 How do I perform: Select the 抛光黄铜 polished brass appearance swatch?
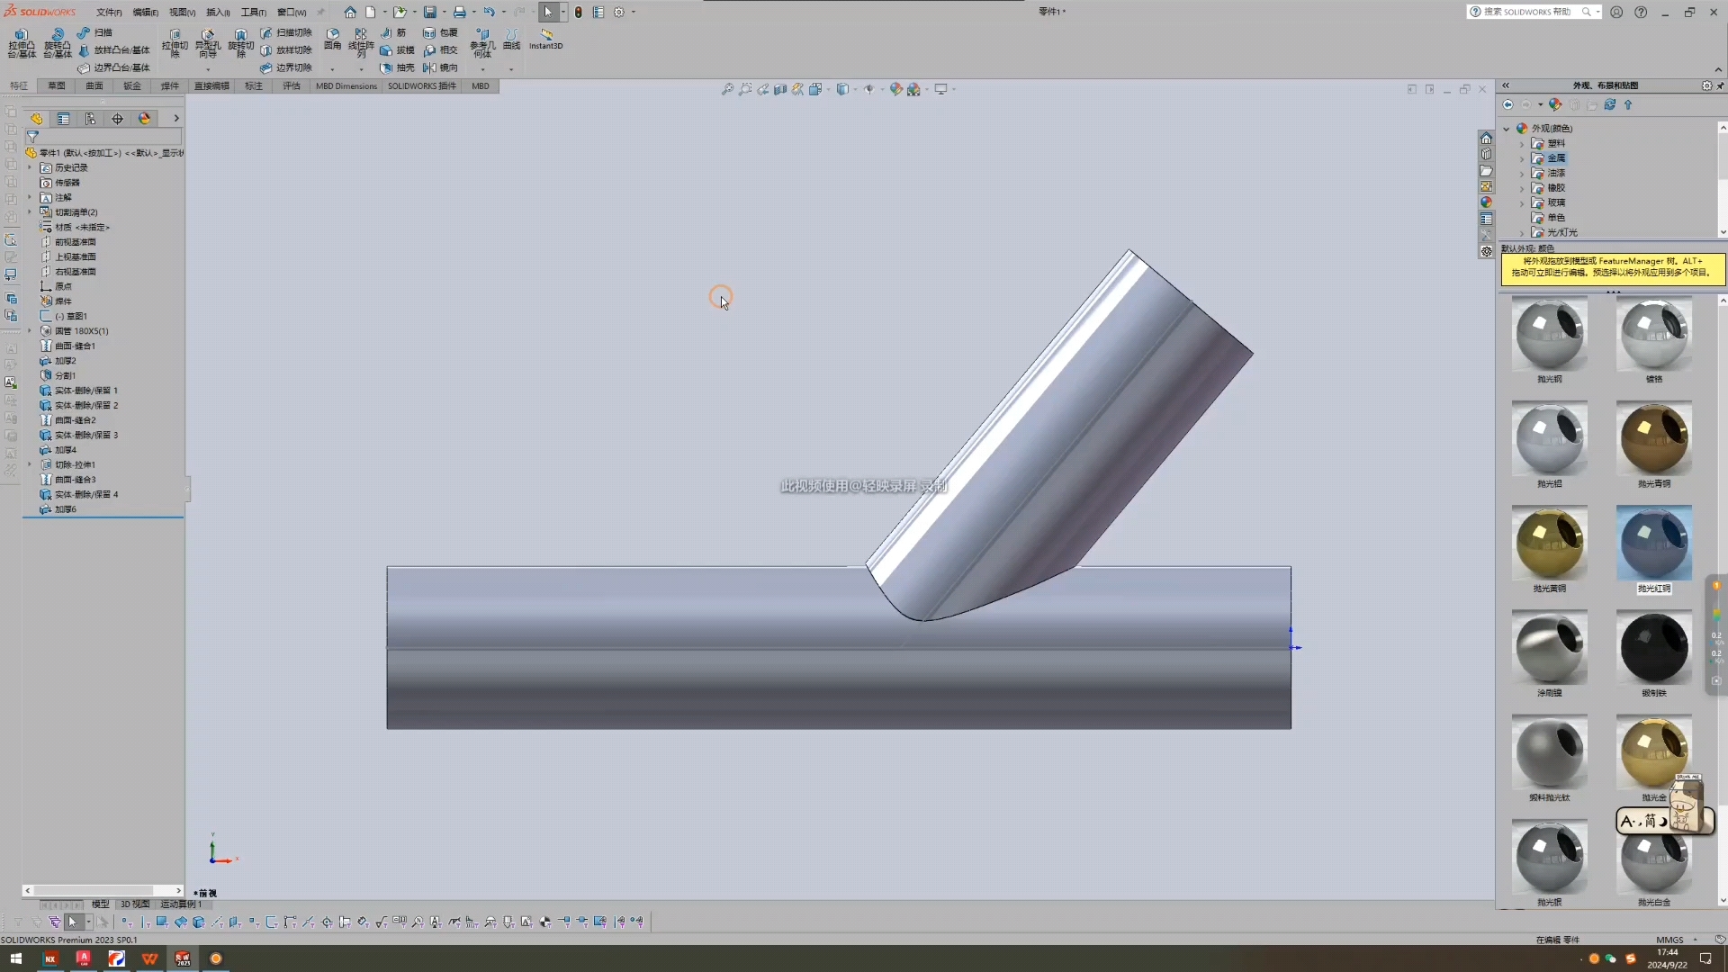(x=1549, y=544)
